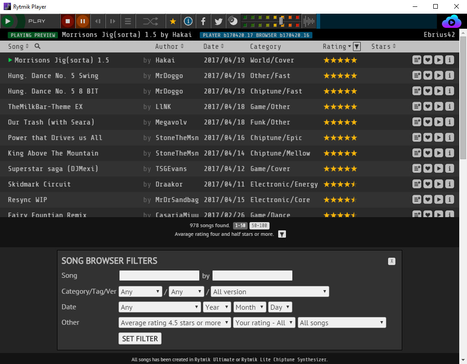Favorite the song Hung. Dance No. 5 Swing
467x364 pixels.
coord(427,75)
